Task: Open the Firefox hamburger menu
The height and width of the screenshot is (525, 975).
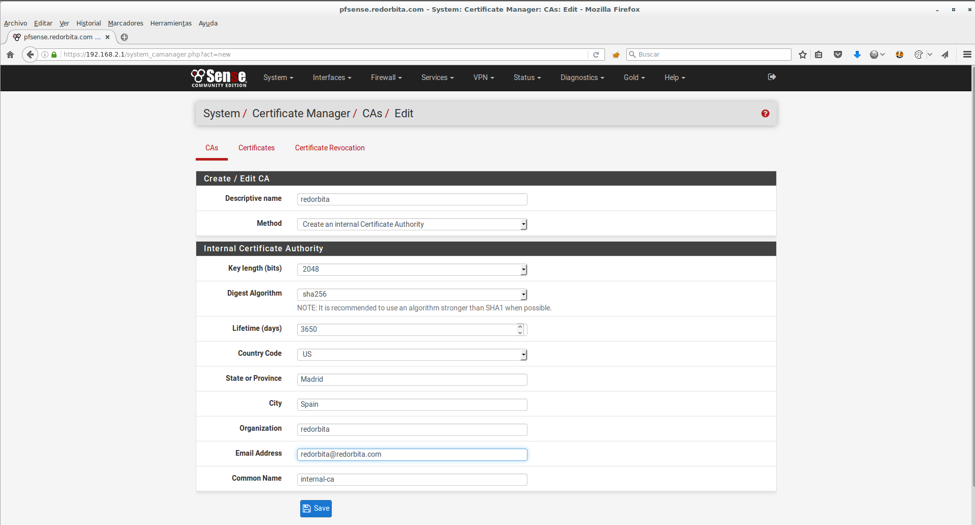Action: tap(967, 55)
